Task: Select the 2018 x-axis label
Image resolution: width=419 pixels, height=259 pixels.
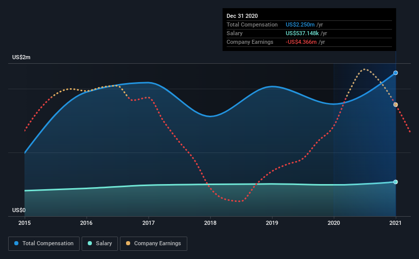Action: [x=210, y=223]
